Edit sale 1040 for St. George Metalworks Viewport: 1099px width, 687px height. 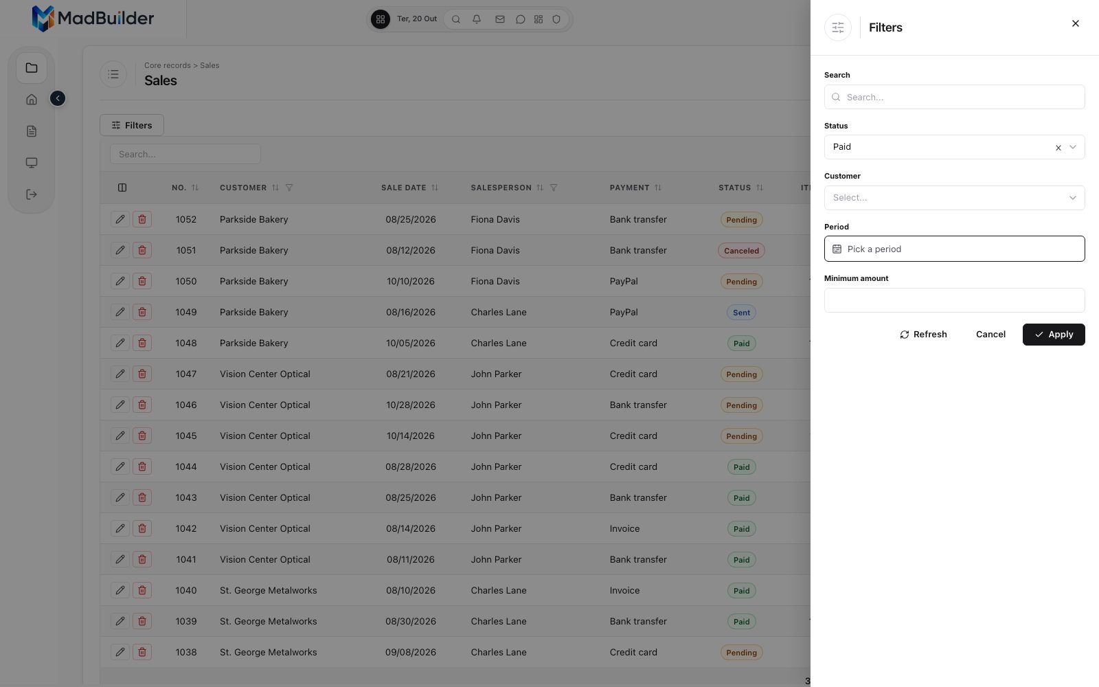[x=120, y=590]
